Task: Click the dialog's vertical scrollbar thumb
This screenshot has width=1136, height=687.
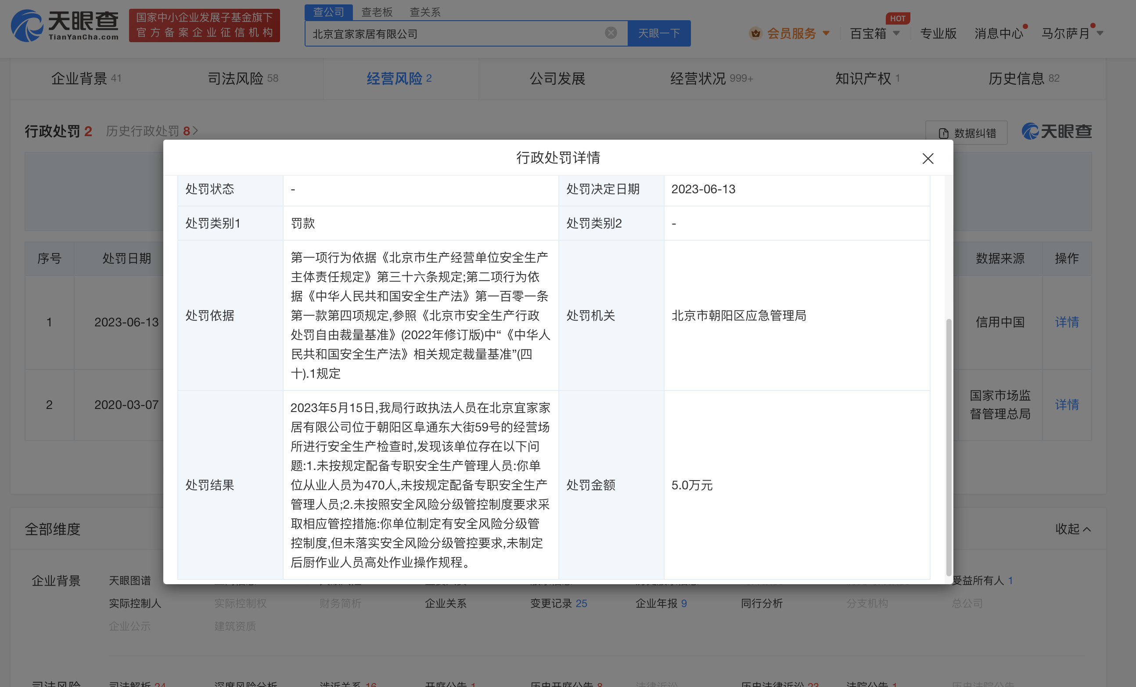Action: pyautogui.click(x=949, y=447)
